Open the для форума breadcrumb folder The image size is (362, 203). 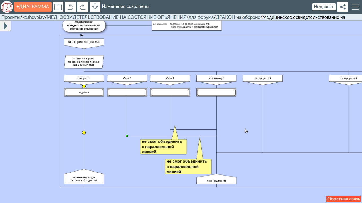201,17
